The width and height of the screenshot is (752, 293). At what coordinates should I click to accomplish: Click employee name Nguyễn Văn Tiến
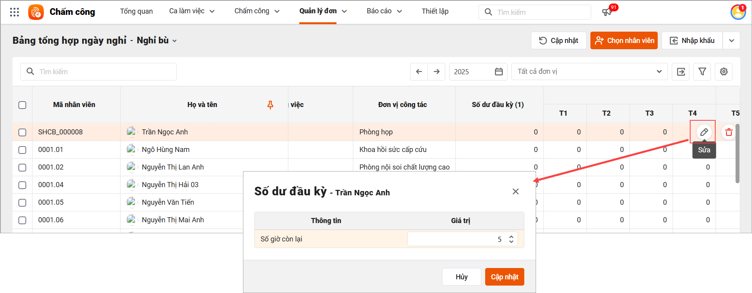[x=168, y=202]
